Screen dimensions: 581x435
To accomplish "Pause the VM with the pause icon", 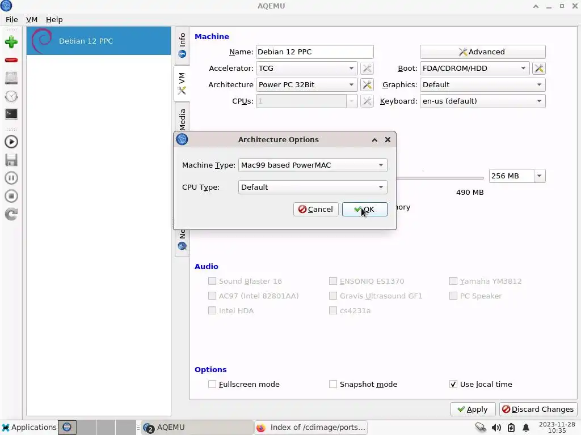I will 11,178.
